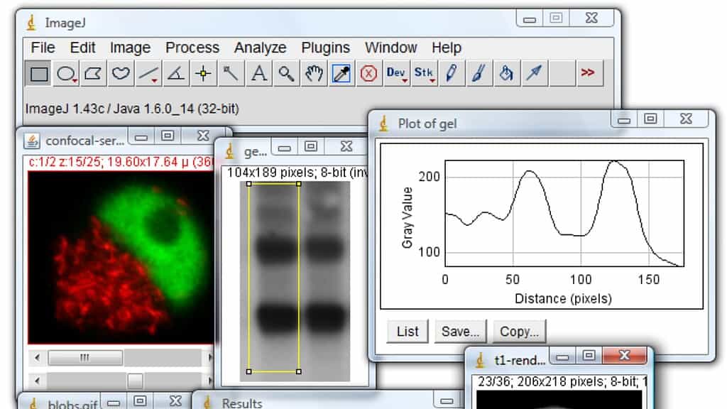Image resolution: width=727 pixels, height=409 pixels.
Task: Select the Point tool
Action: click(x=203, y=74)
